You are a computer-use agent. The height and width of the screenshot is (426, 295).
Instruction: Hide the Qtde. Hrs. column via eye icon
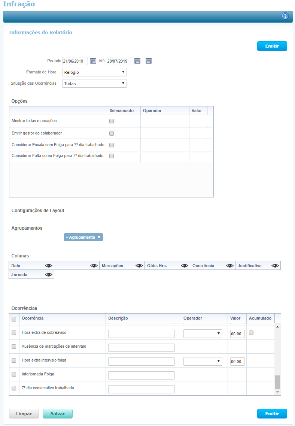(x=185, y=266)
